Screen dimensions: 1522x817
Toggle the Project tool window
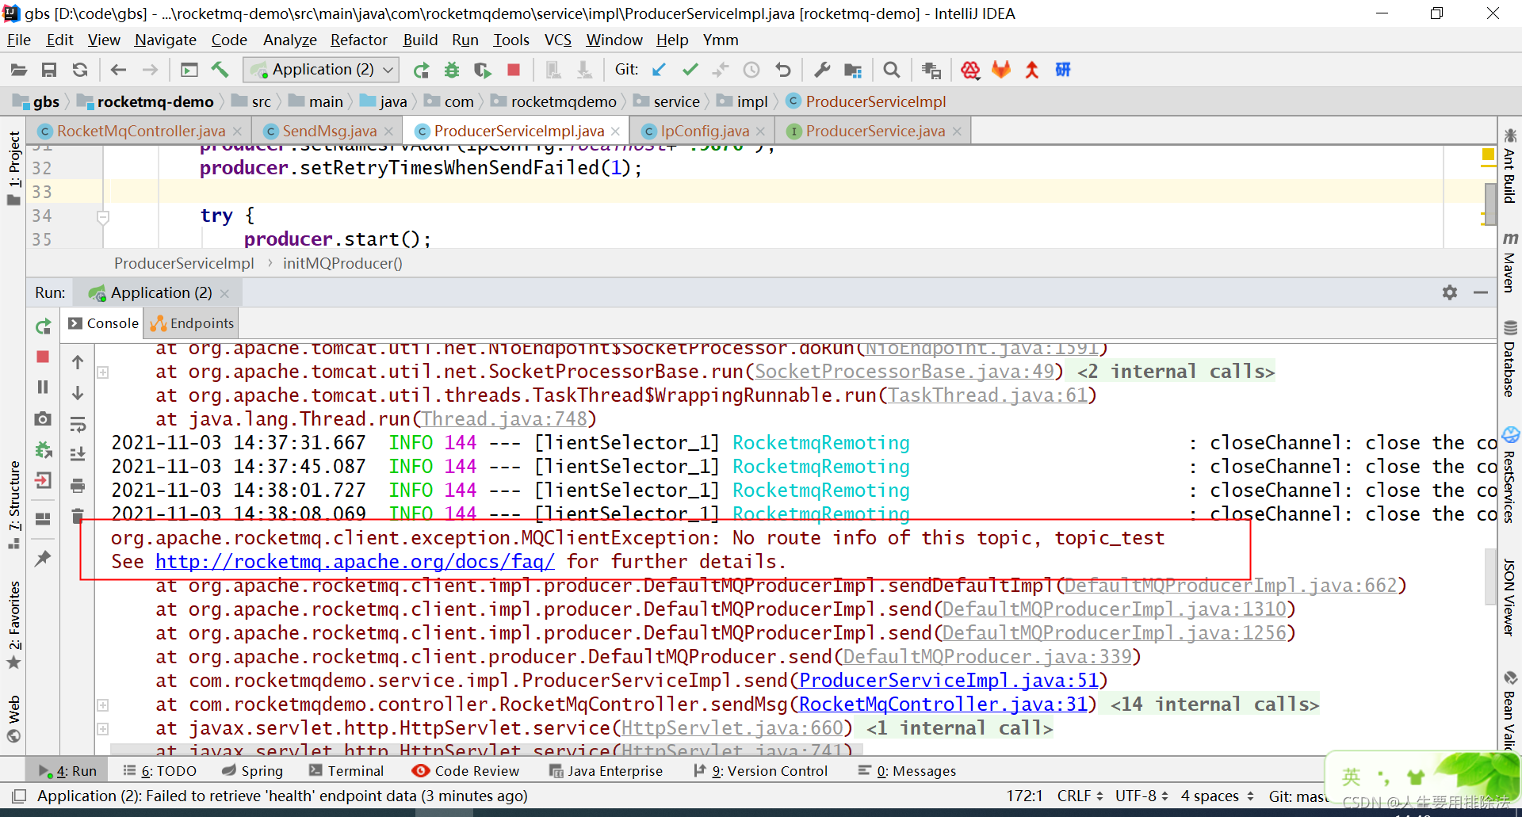point(13,168)
